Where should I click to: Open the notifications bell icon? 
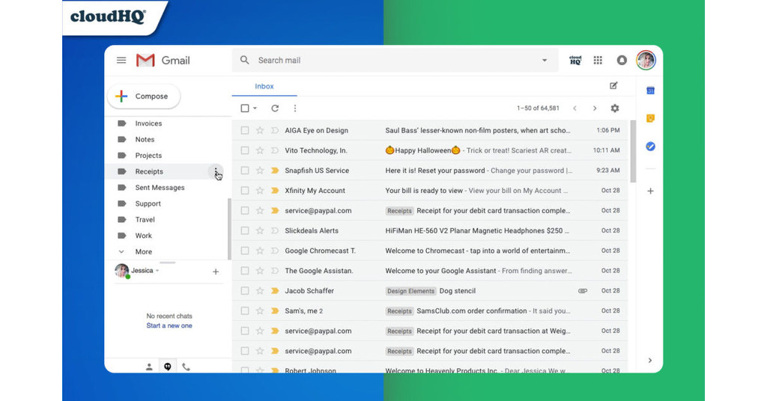pyautogui.click(x=622, y=60)
